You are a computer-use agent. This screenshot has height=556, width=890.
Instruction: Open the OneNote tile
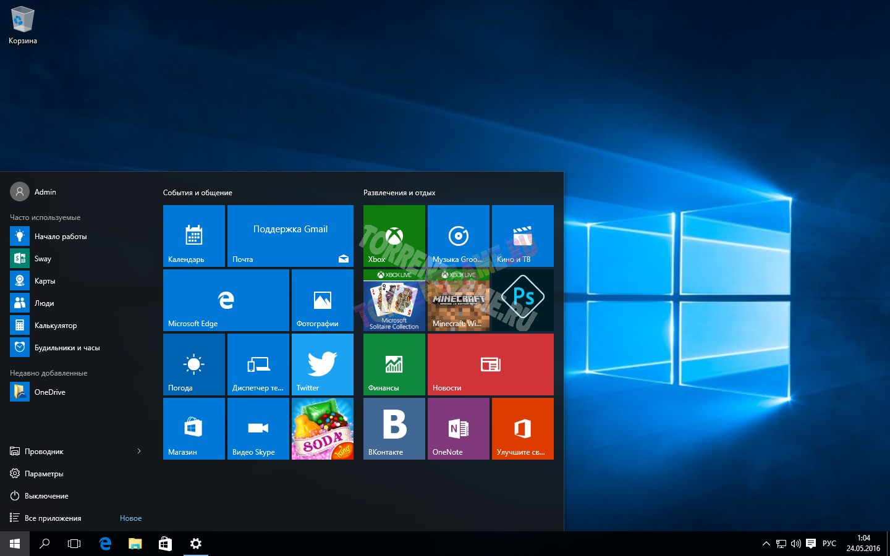click(458, 429)
